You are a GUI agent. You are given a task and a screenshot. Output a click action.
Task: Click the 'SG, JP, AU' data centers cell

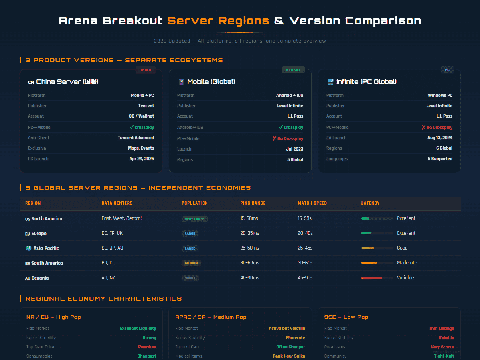(112, 248)
